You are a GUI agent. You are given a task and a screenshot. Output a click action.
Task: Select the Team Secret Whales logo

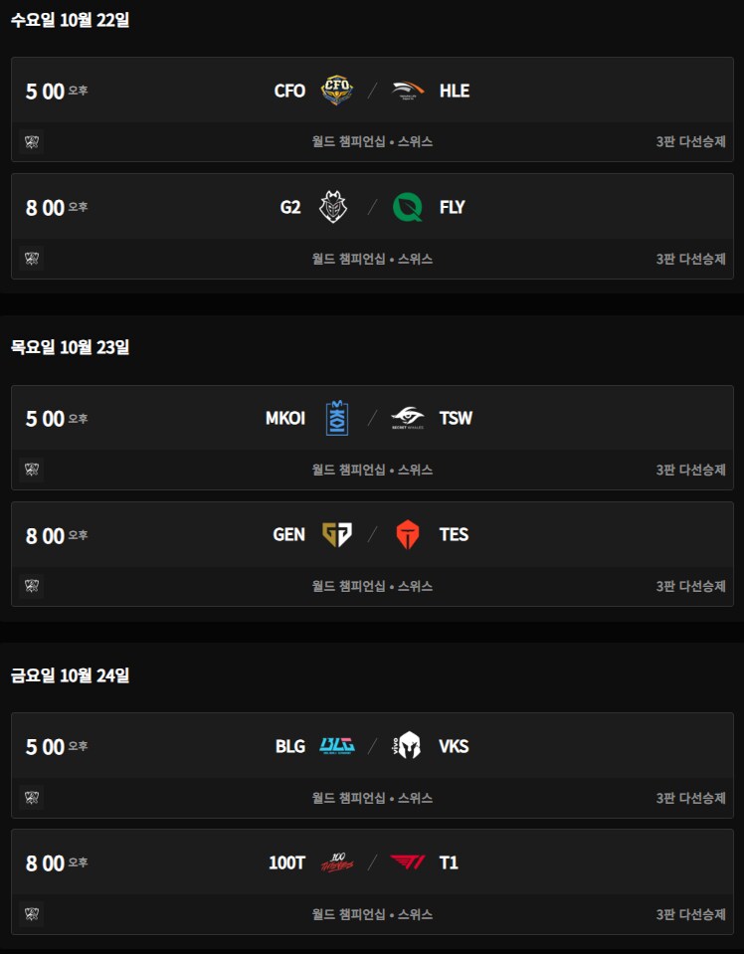point(408,418)
